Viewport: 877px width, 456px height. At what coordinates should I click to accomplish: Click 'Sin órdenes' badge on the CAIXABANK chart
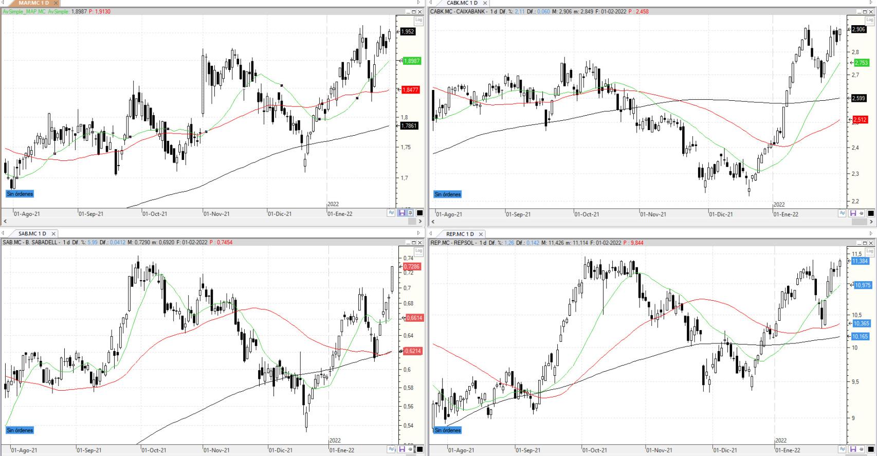tap(448, 194)
